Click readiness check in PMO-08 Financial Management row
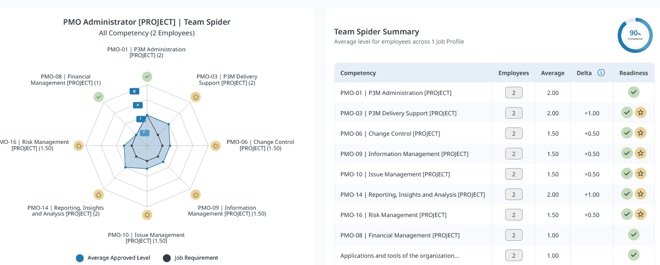 634,235
